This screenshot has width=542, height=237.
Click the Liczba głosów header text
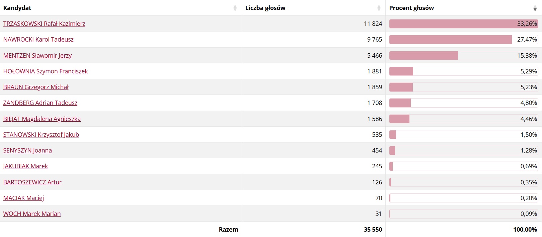(x=265, y=8)
